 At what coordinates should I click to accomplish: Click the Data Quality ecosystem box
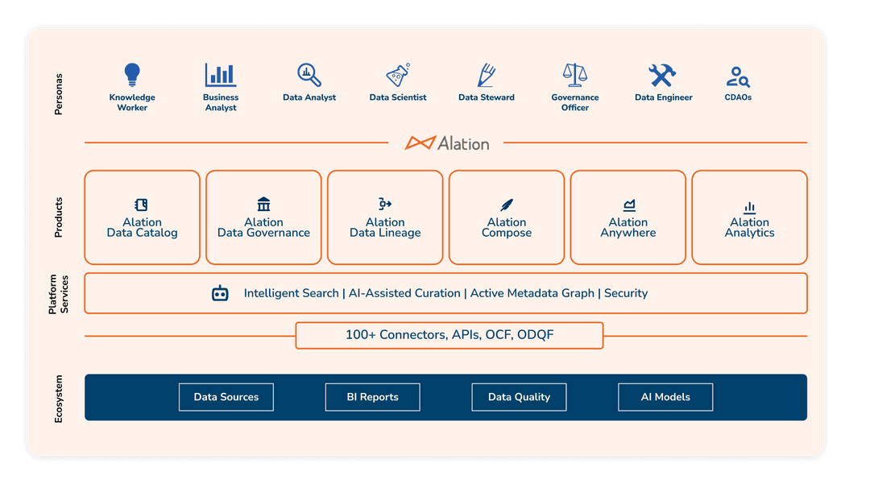[520, 397]
